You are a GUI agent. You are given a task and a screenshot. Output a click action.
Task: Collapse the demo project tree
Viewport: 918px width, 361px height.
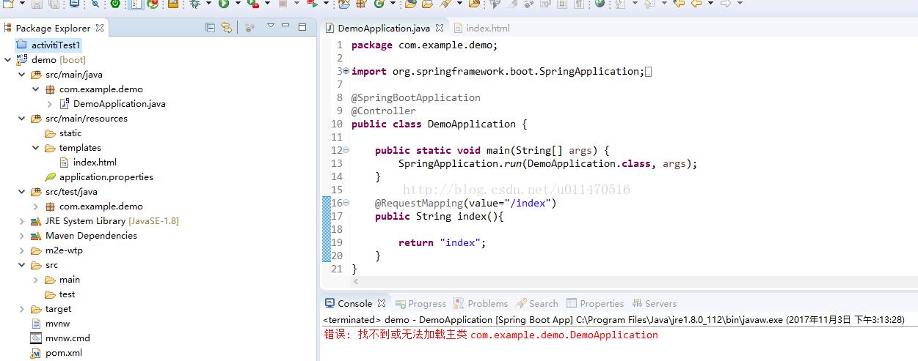(x=7, y=60)
